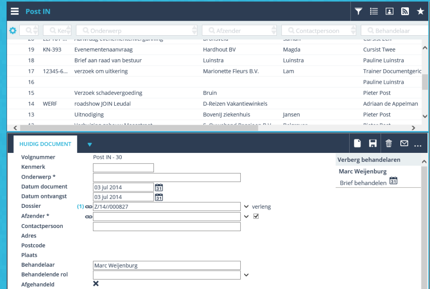Switch to list view using the list icon
The image size is (430, 289).
point(374,11)
